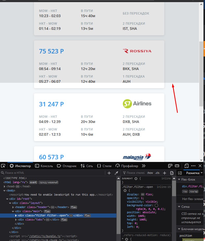The width and height of the screenshot is (205, 241).
Task: Collapse the Блочная модель section
Action: 179,229
